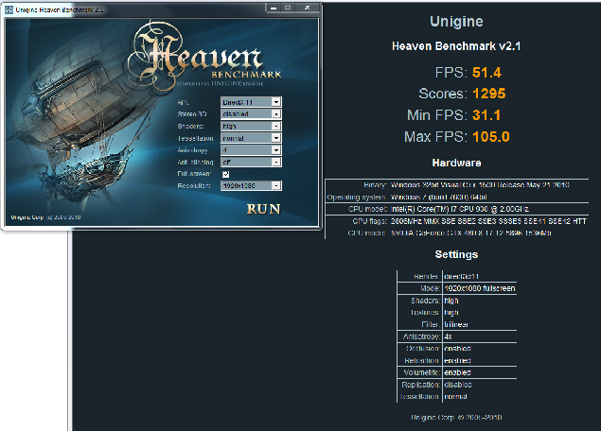Click the Hardware section heading
The height and width of the screenshot is (431, 601).
click(456, 163)
